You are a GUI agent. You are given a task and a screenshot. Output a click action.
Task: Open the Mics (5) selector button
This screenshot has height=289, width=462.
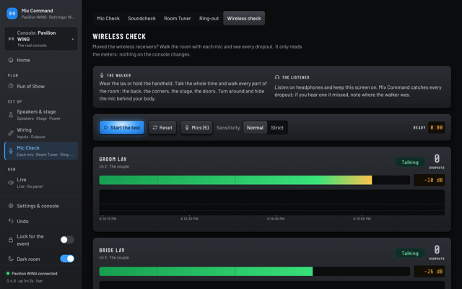(196, 128)
